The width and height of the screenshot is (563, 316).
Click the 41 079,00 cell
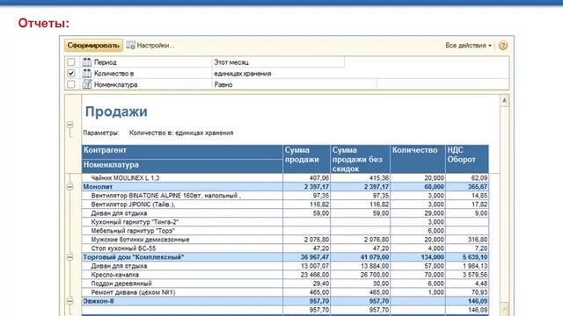tap(360, 257)
